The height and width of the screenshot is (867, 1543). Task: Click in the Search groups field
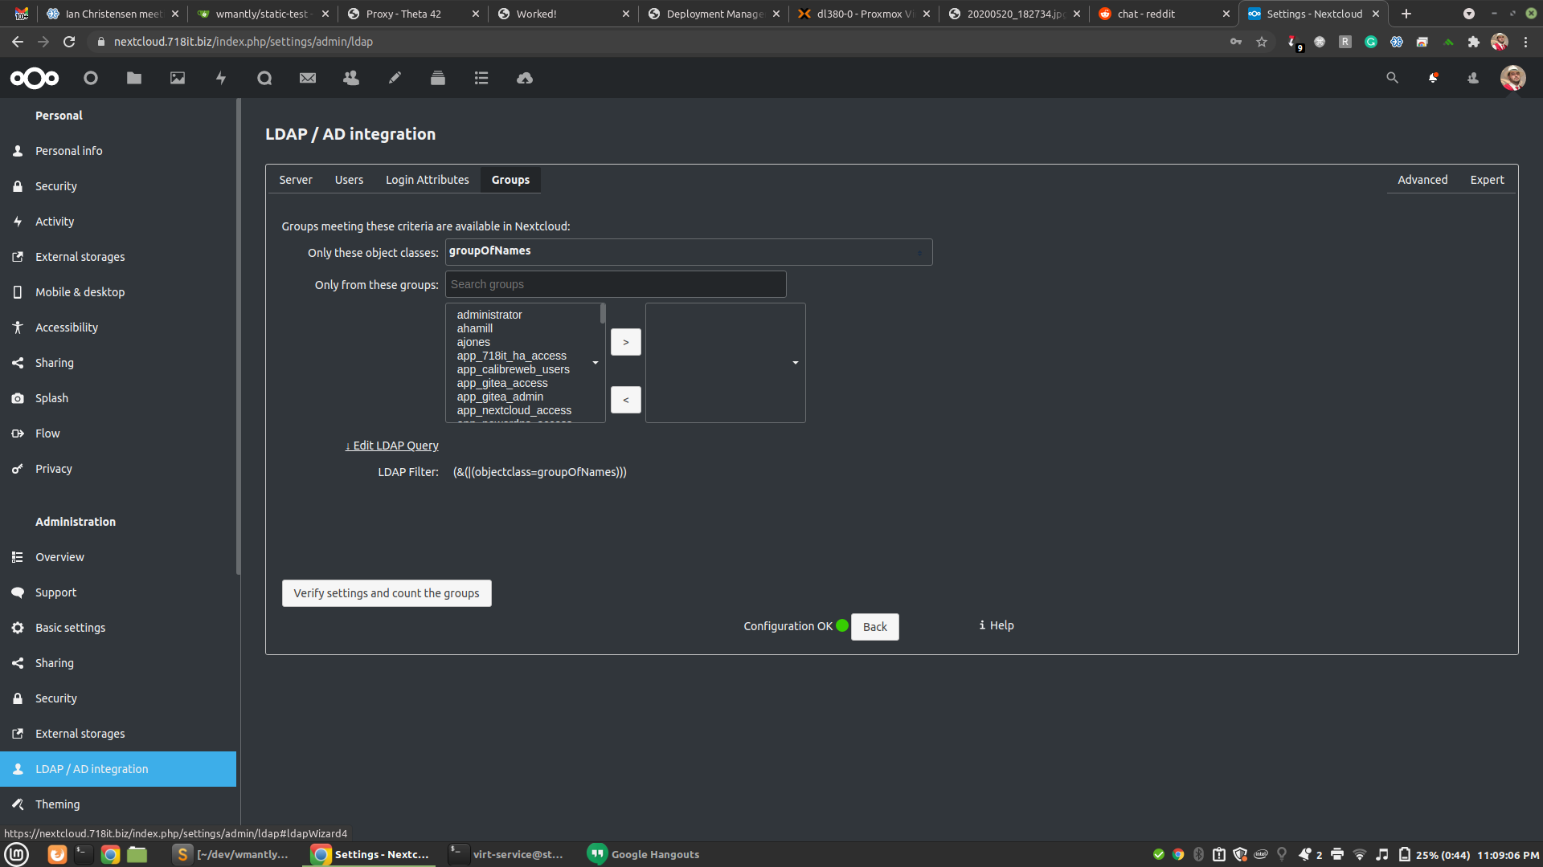click(616, 284)
